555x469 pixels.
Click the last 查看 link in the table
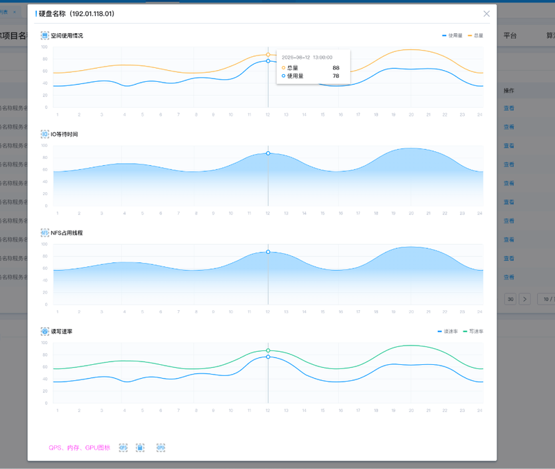coord(509,277)
